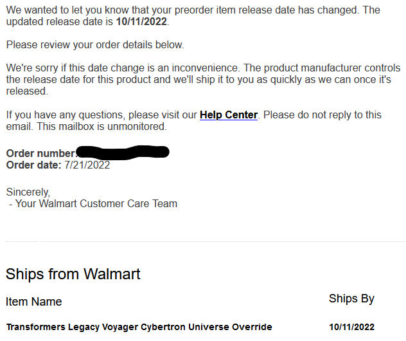Click the 7/21/2022 order date value
Viewport: 406px width, 341px height.
(x=87, y=165)
